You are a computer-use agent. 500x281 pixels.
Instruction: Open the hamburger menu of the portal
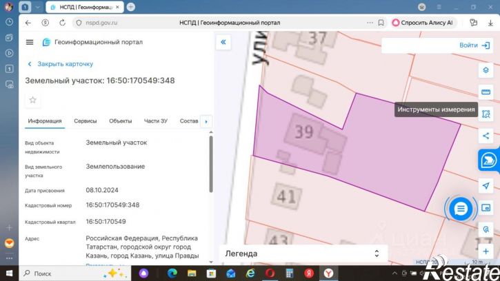(x=30, y=42)
